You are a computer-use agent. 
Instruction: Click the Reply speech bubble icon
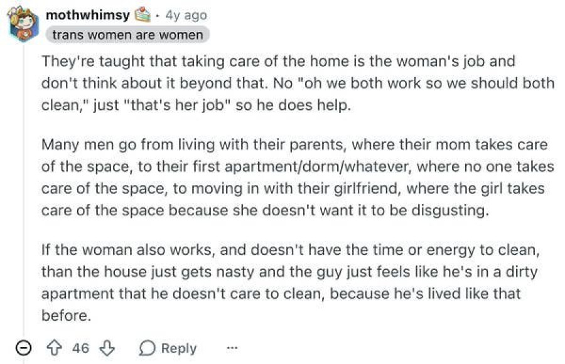click(147, 348)
